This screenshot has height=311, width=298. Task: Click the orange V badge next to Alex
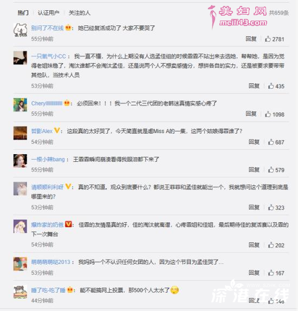57,130
